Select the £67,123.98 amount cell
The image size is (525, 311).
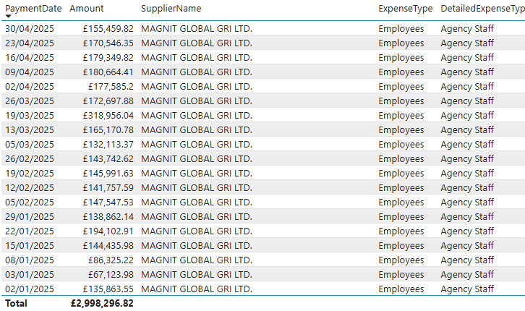point(111,275)
